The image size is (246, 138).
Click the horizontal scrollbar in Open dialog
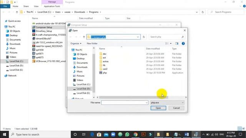coord(133,97)
